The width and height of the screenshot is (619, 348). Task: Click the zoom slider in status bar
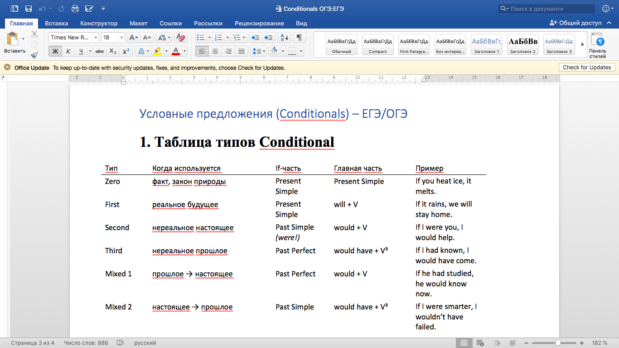point(557,343)
